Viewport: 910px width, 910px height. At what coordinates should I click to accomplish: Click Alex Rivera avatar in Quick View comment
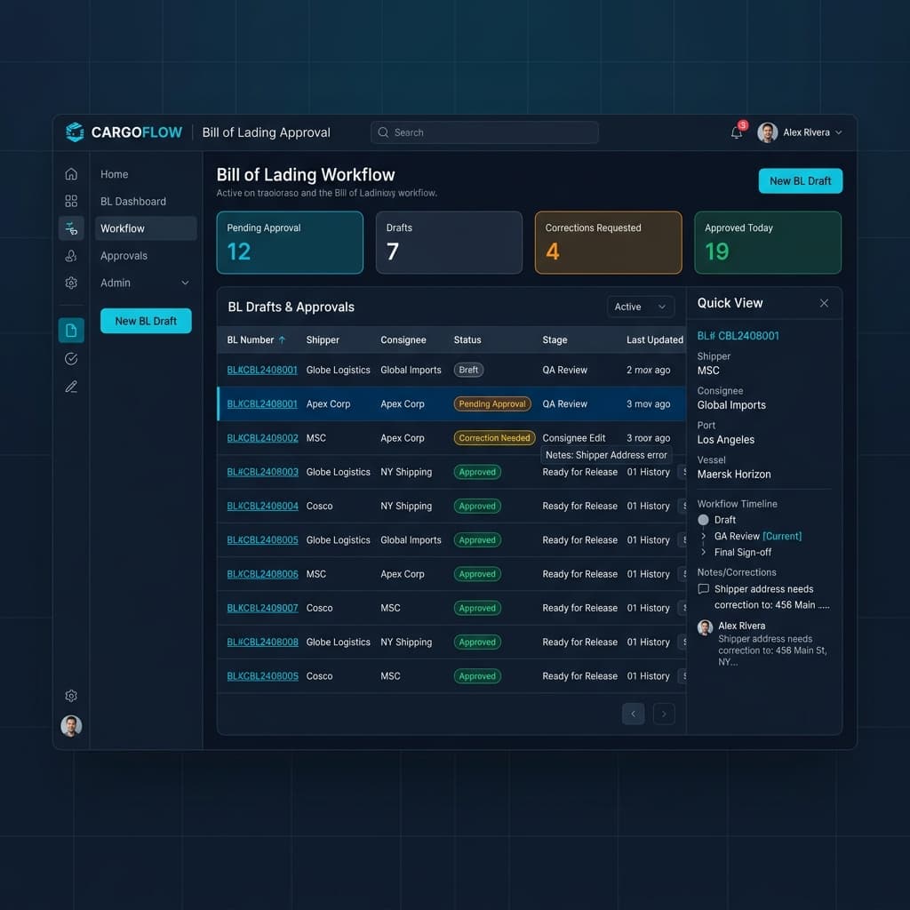click(705, 627)
